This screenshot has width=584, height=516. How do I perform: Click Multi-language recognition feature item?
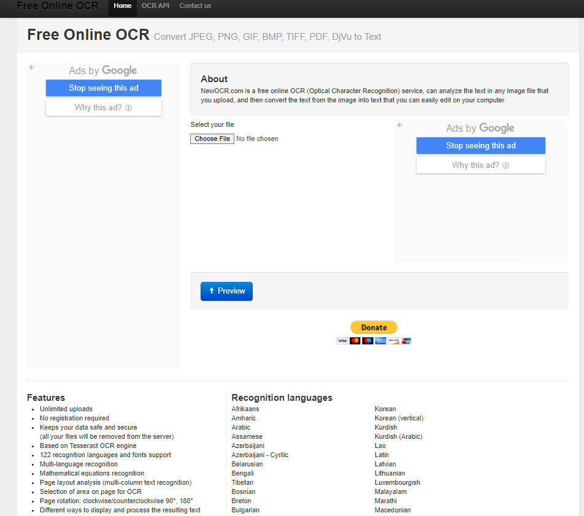pos(79,465)
